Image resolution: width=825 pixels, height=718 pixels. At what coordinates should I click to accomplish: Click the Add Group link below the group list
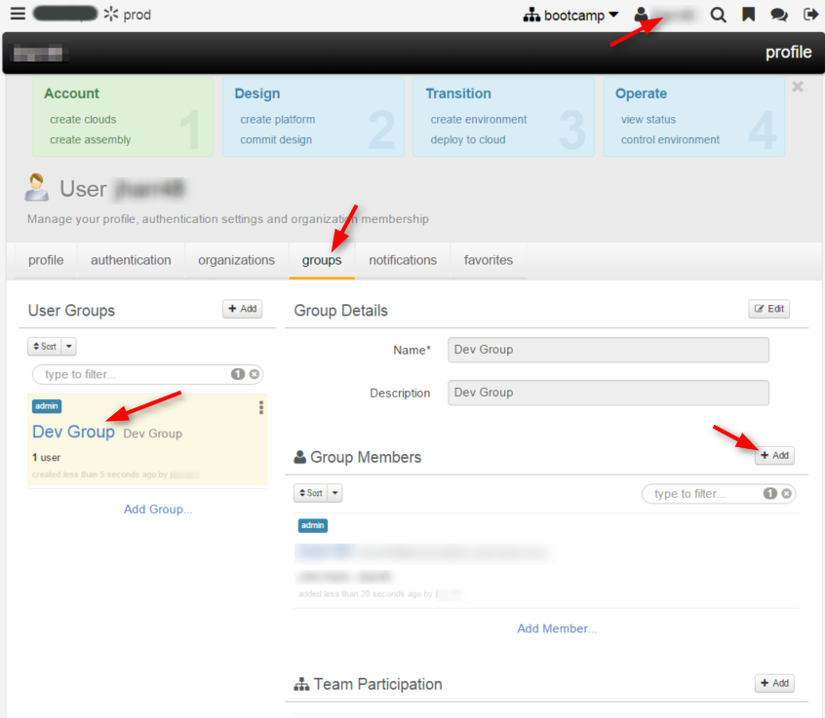tap(157, 509)
